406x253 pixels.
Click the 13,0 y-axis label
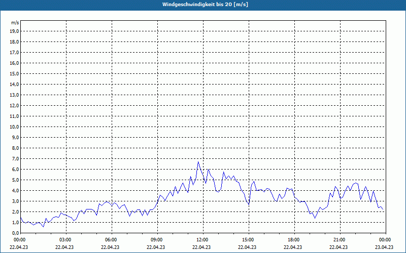[14, 95]
